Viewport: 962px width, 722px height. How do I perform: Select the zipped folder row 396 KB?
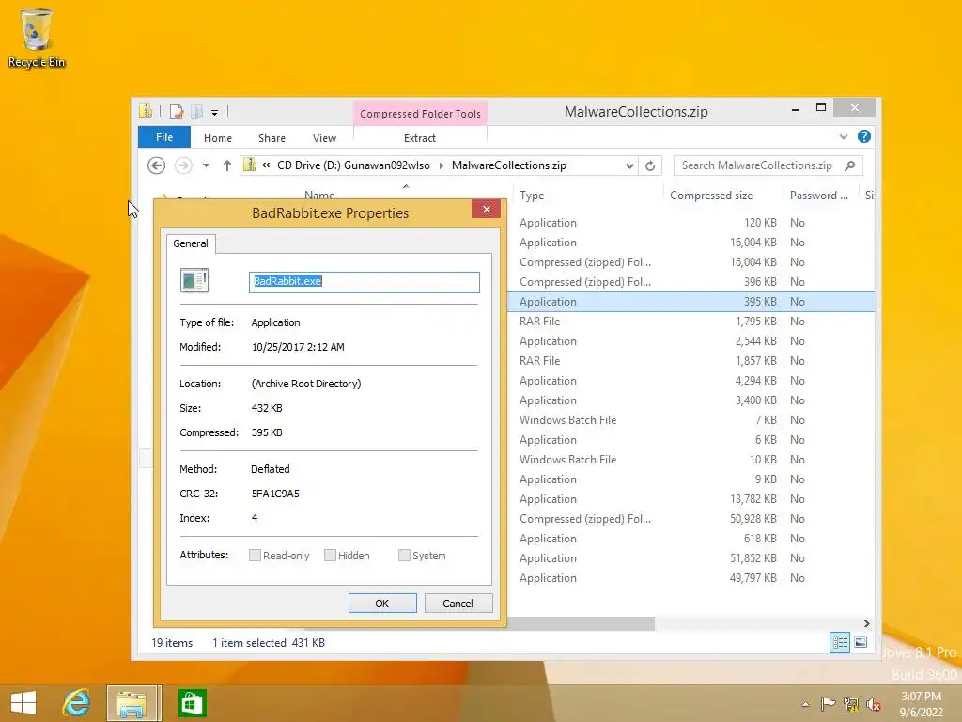point(690,282)
